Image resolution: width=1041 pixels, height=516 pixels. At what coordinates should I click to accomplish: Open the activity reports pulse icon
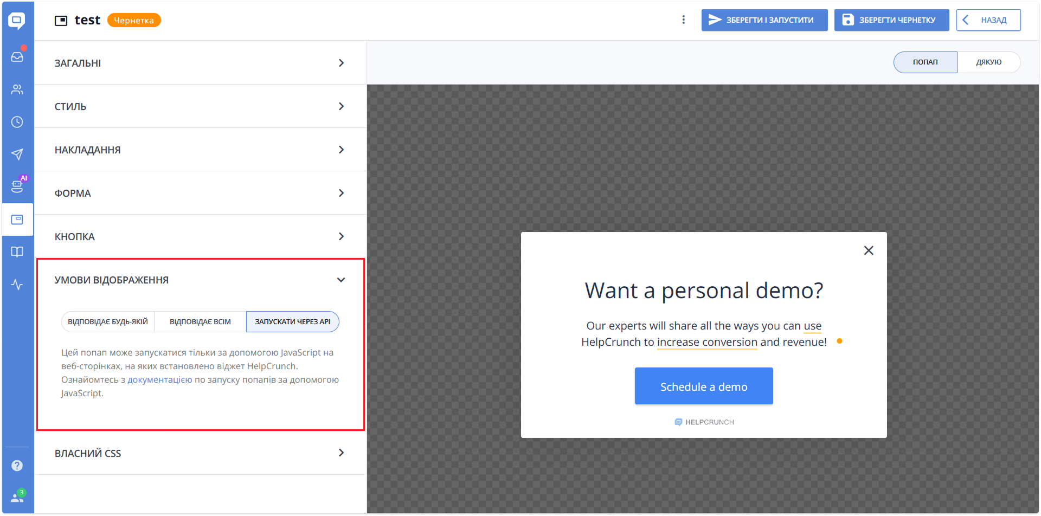tap(17, 285)
